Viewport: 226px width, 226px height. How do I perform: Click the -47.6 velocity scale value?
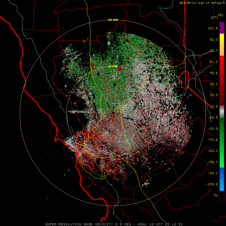[213, 140]
